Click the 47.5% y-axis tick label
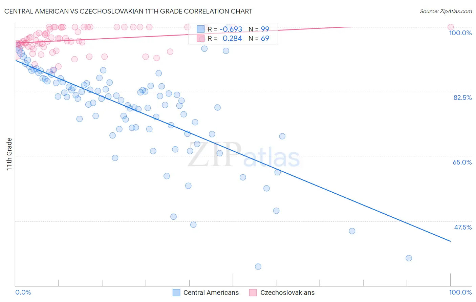 click(x=463, y=227)
